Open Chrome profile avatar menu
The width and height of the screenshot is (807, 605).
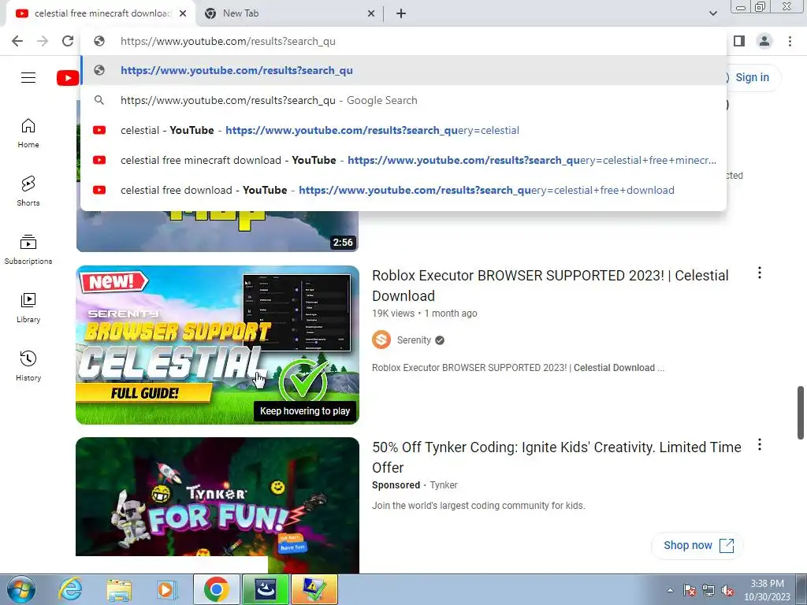click(x=764, y=41)
